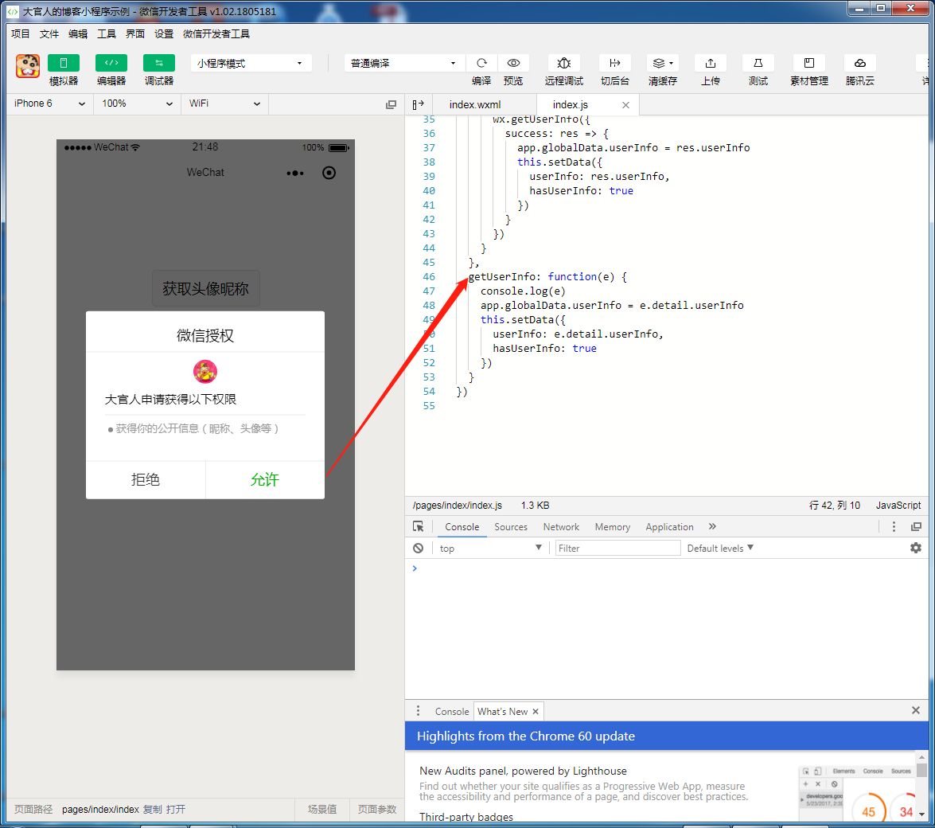Click the JavaScript language mode indicator

click(898, 506)
